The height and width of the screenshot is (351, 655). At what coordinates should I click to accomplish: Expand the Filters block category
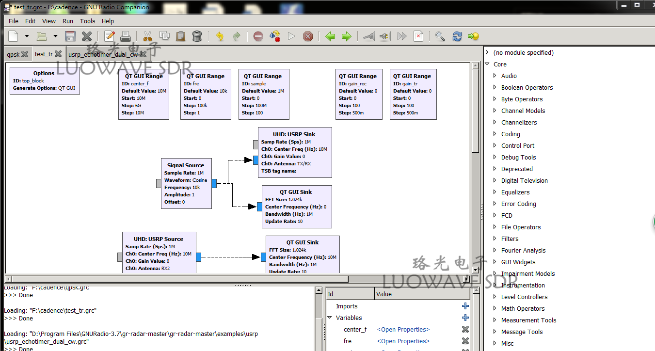pyautogui.click(x=495, y=239)
